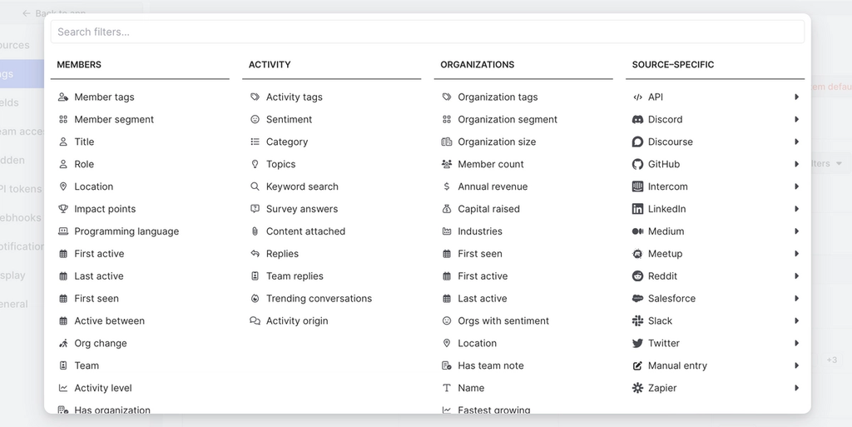The width and height of the screenshot is (852, 427).
Task: Click the Discord logo icon
Action: click(637, 120)
